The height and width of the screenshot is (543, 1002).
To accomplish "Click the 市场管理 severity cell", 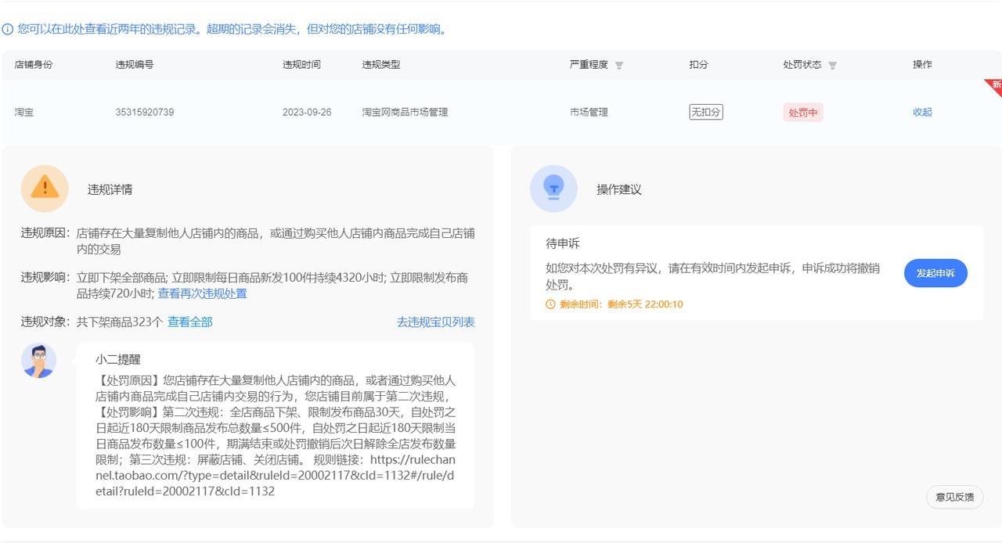I will point(589,112).
